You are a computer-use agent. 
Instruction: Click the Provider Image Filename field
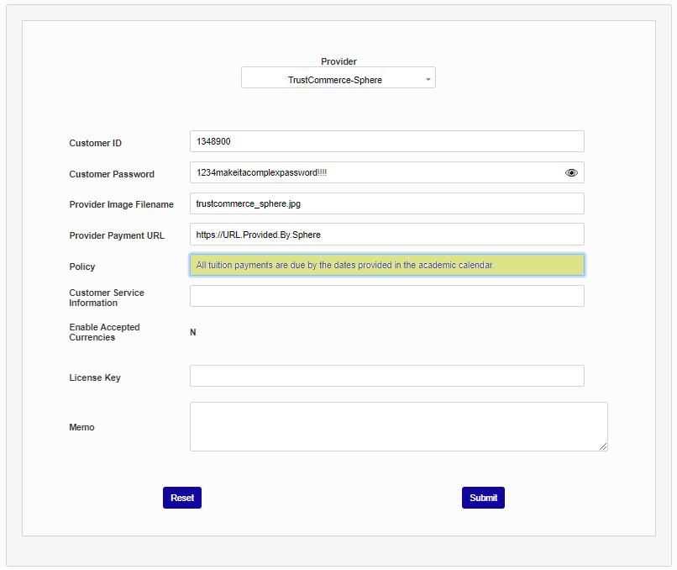click(x=386, y=203)
